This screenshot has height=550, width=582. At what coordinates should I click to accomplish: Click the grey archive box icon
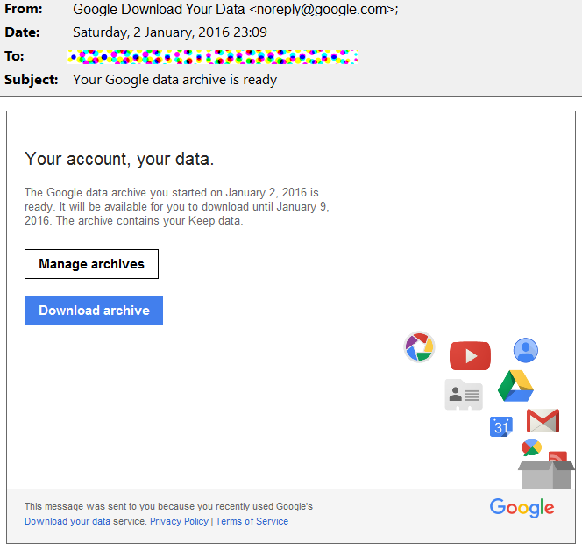(x=546, y=475)
